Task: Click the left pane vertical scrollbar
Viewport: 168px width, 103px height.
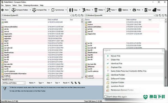Action: (x=82, y=48)
